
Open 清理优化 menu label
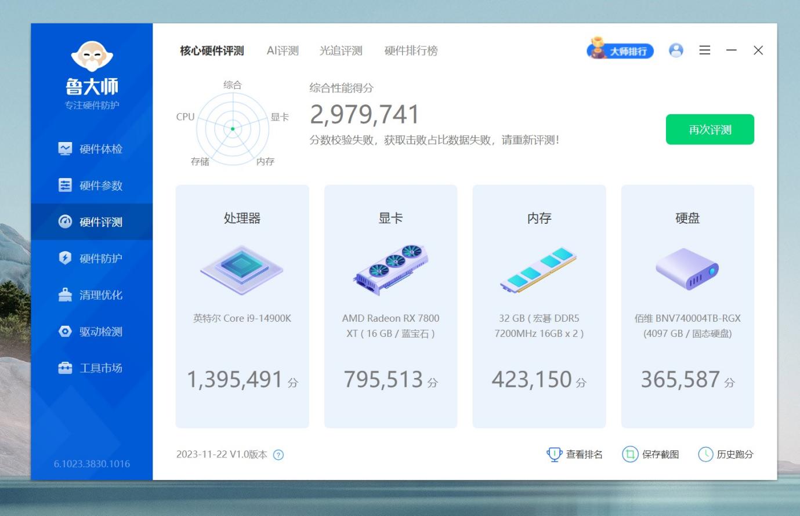click(x=101, y=295)
